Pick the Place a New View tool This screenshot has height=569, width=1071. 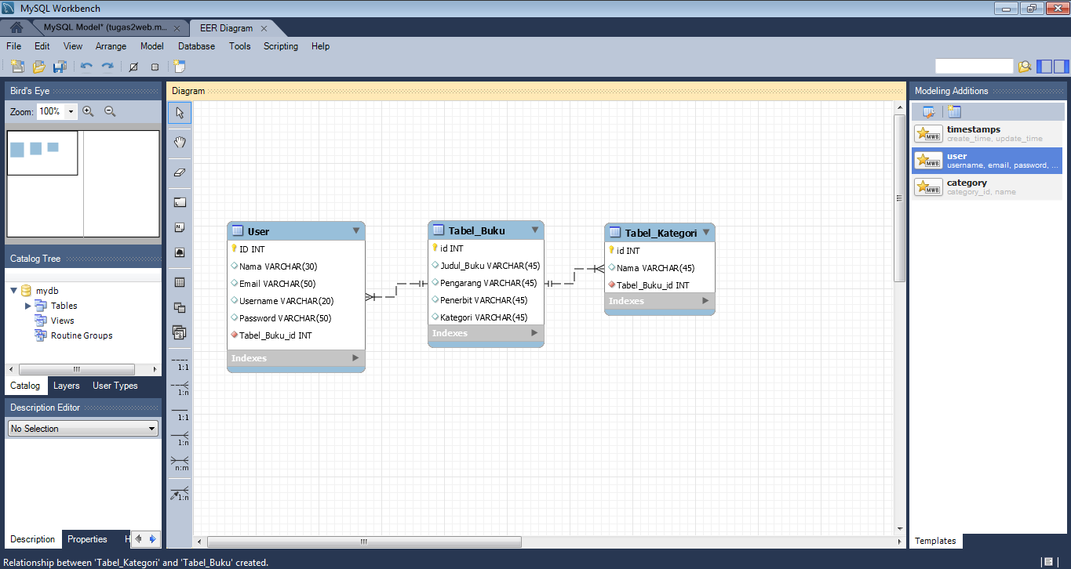179,307
